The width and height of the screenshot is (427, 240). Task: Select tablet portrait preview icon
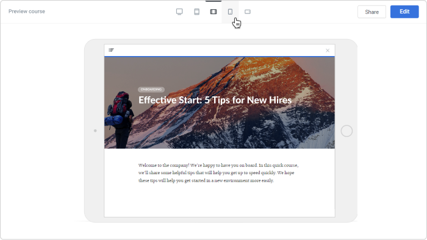pos(196,12)
